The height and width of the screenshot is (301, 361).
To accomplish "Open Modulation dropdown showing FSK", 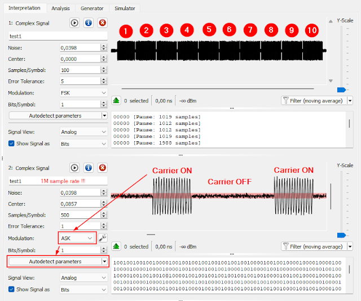I will coord(83,93).
